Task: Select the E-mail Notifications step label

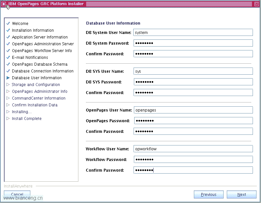Action: tap(30, 58)
